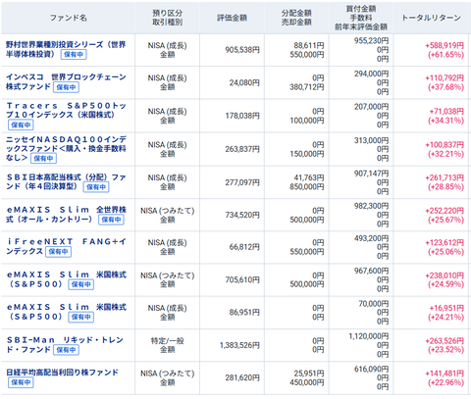Click the 982,300円 purchase amount
The width and height of the screenshot is (471, 399).
tap(371, 206)
